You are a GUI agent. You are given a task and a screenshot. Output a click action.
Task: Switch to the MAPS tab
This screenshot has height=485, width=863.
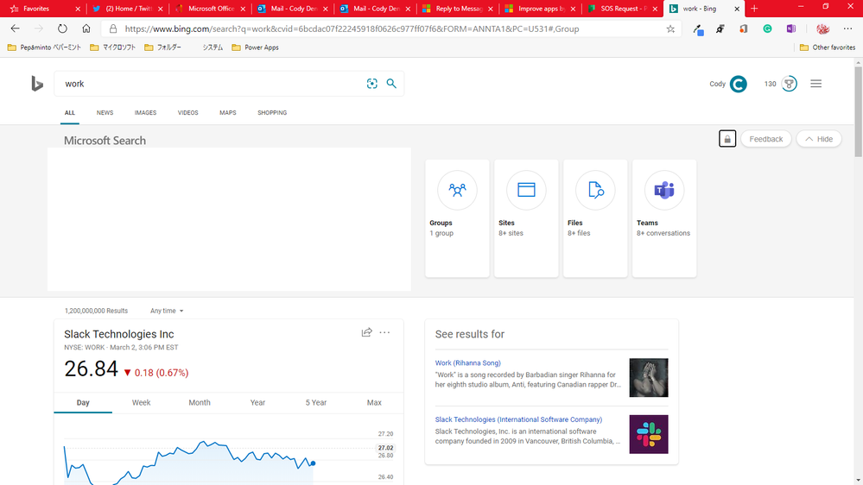pos(228,113)
